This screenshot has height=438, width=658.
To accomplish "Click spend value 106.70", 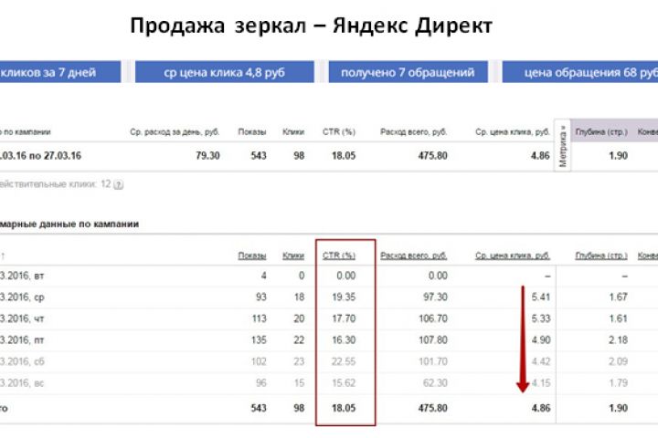I will point(433,318).
